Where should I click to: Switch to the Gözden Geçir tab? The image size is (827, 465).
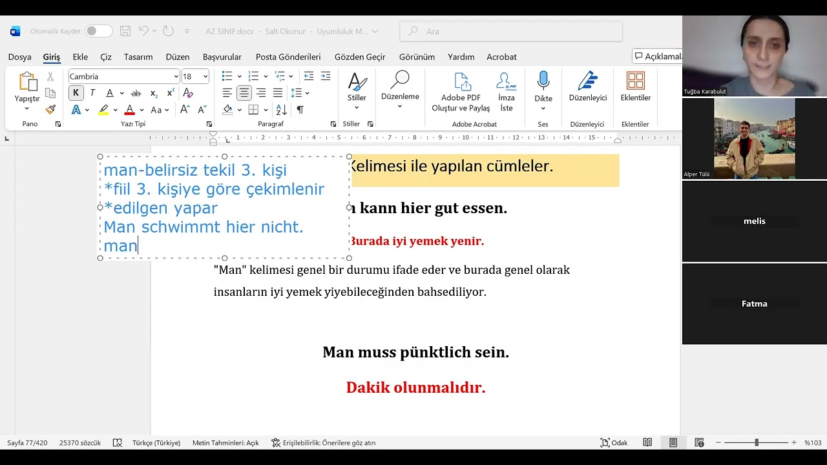(x=360, y=57)
